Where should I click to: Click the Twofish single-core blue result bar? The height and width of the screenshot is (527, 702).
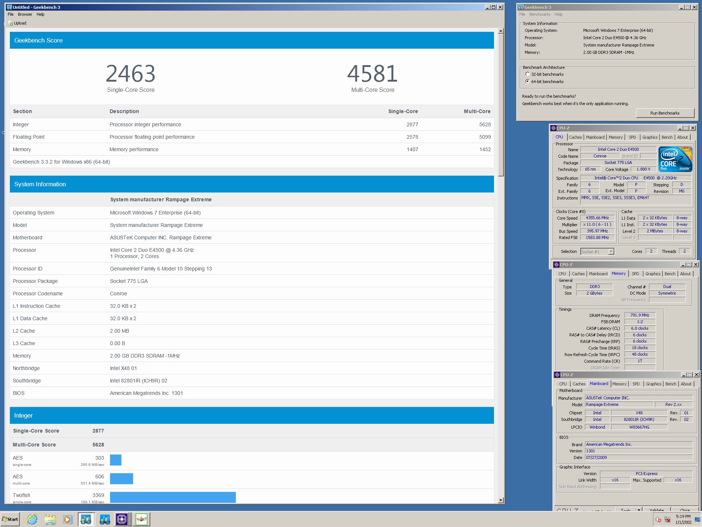pyautogui.click(x=173, y=497)
